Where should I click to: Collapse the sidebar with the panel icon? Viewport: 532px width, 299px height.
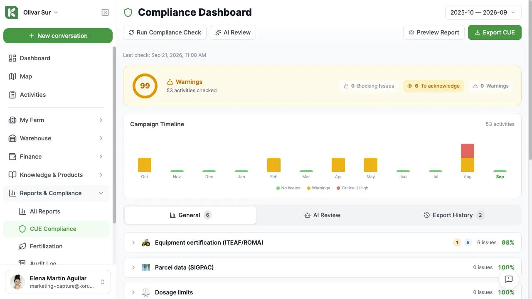pos(105,12)
